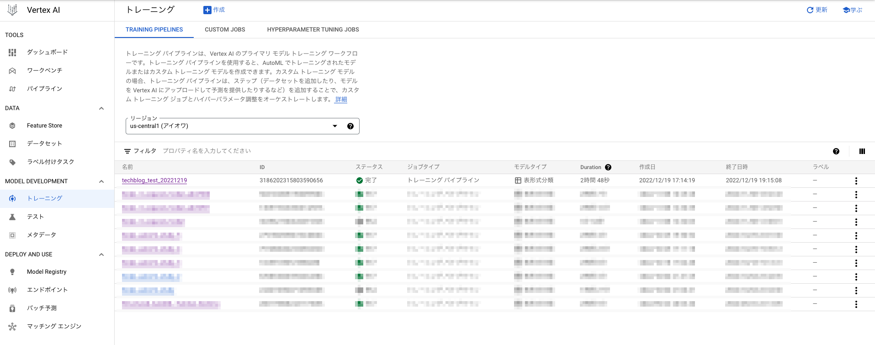
Task: Click the 作成 create button
Action: [214, 10]
